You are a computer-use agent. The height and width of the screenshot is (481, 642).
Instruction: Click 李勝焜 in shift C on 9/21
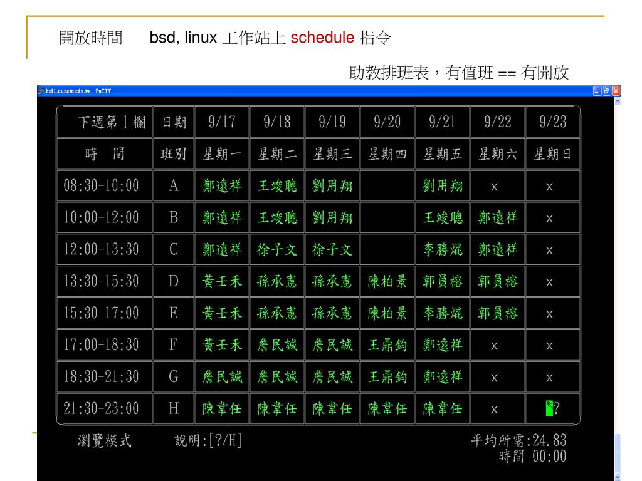tap(443, 249)
